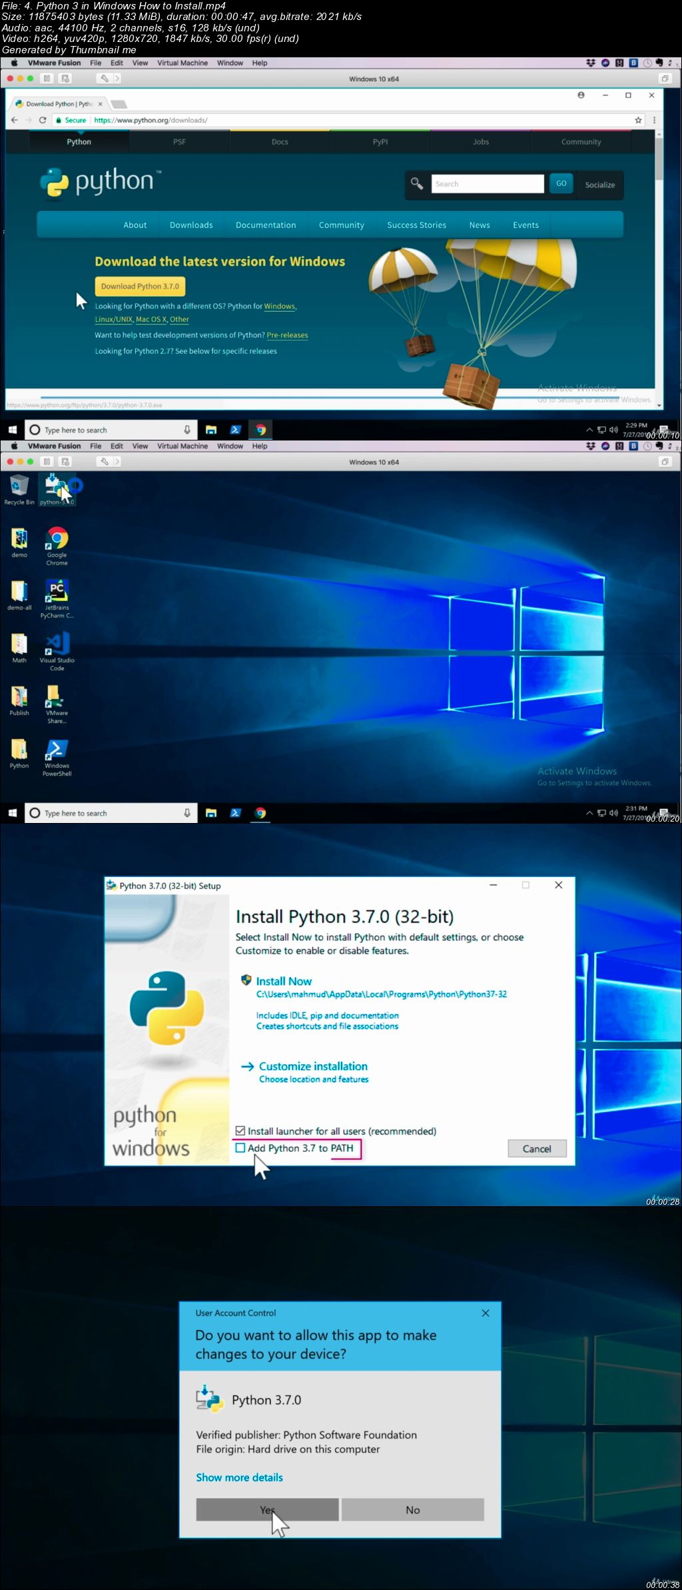Image resolution: width=682 pixels, height=1590 pixels.
Task: Open the JetBrains PyCharm desktop shortcut
Action: [57, 598]
